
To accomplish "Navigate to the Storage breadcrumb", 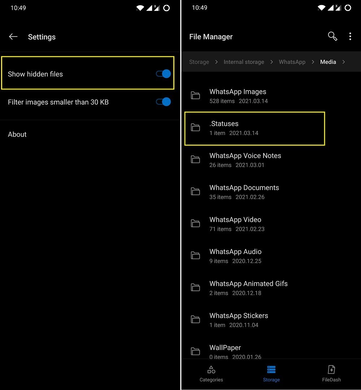I will click(199, 62).
